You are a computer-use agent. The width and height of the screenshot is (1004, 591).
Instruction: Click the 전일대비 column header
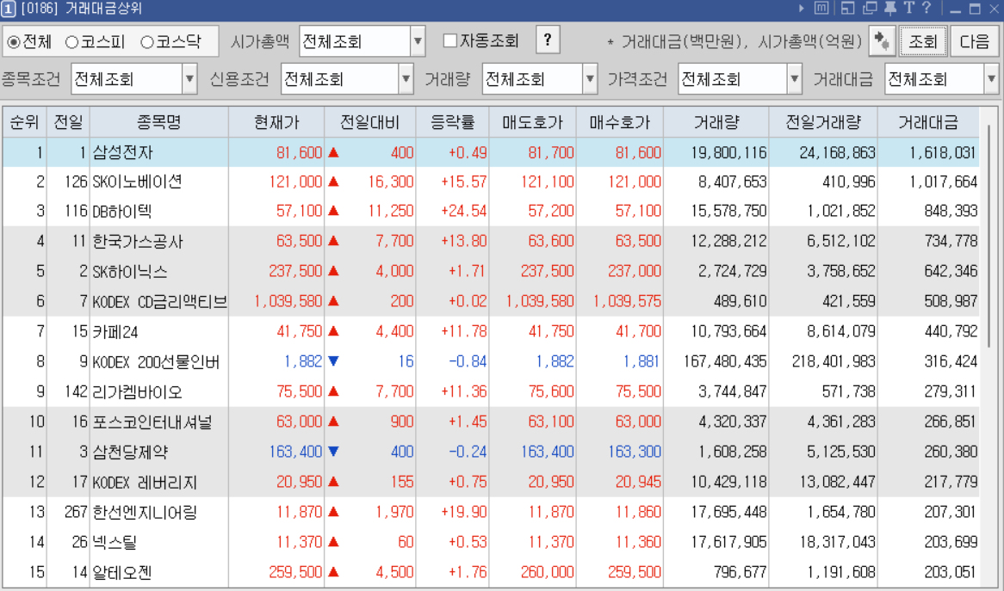click(370, 121)
